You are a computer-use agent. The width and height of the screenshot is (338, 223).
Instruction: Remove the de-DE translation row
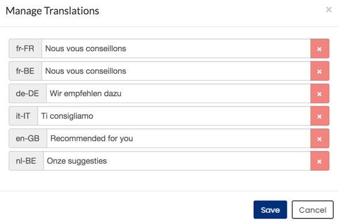320,93
